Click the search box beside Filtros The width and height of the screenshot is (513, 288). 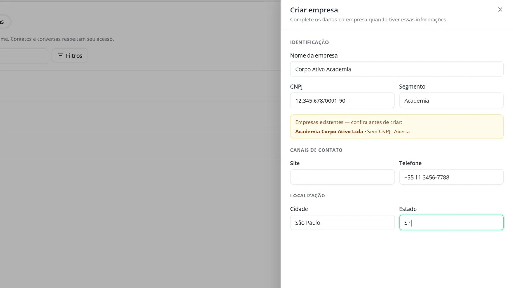click(24, 56)
